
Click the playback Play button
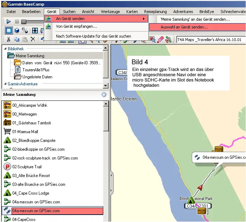click(x=8, y=21)
